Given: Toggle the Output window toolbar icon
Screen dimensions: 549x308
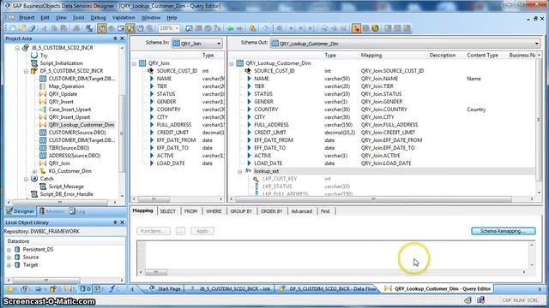Looking at the screenshot, I should pyautogui.click(x=140, y=28).
